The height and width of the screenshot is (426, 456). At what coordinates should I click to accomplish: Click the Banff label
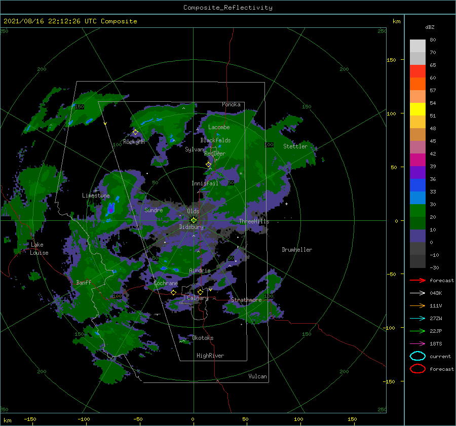pyautogui.click(x=84, y=282)
